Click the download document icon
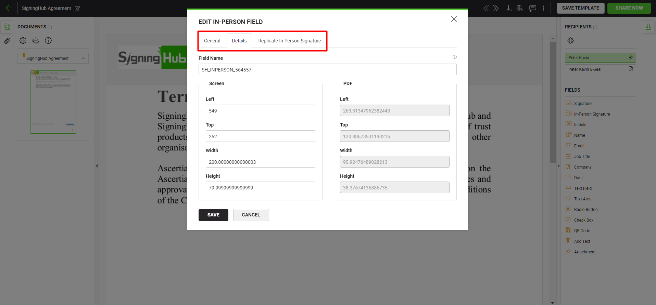This screenshot has height=305, width=656. [508, 8]
